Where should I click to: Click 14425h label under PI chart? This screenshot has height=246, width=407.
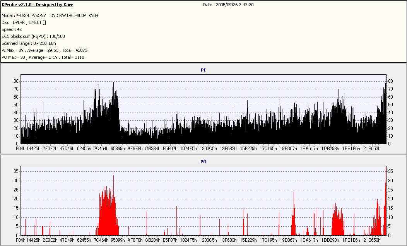[x=34, y=149]
